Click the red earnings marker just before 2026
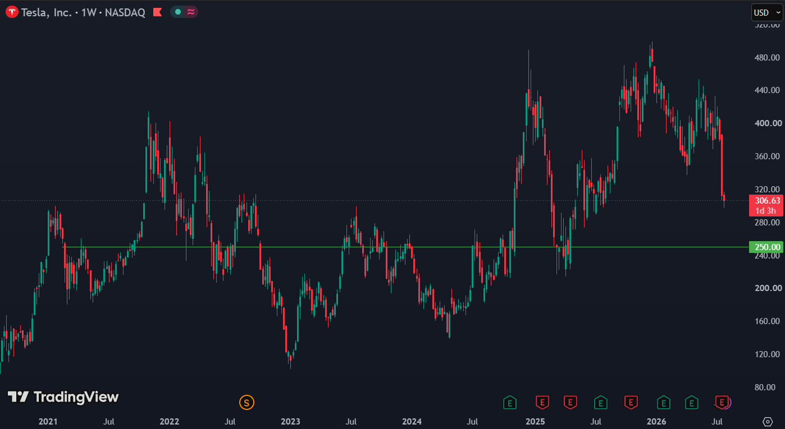 [x=631, y=402]
